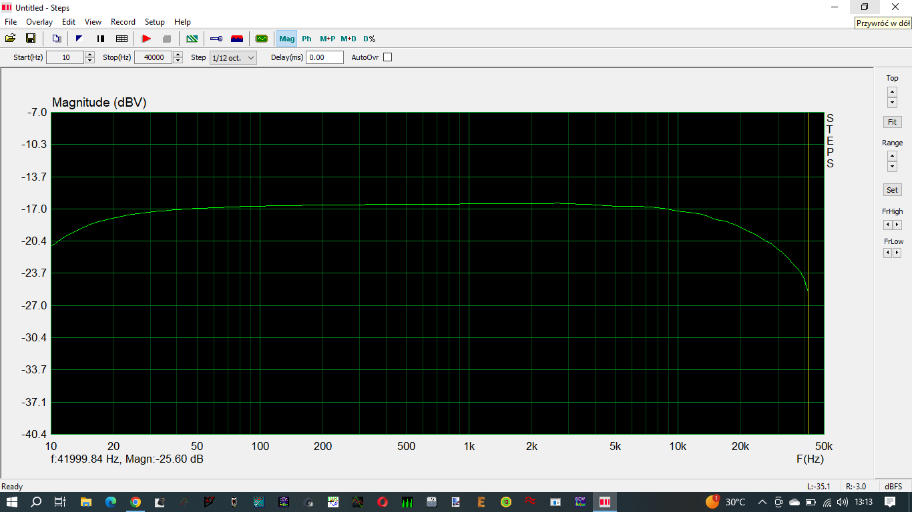Click the Open file folder icon
Image resolution: width=912 pixels, height=512 pixels.
pyautogui.click(x=11, y=39)
